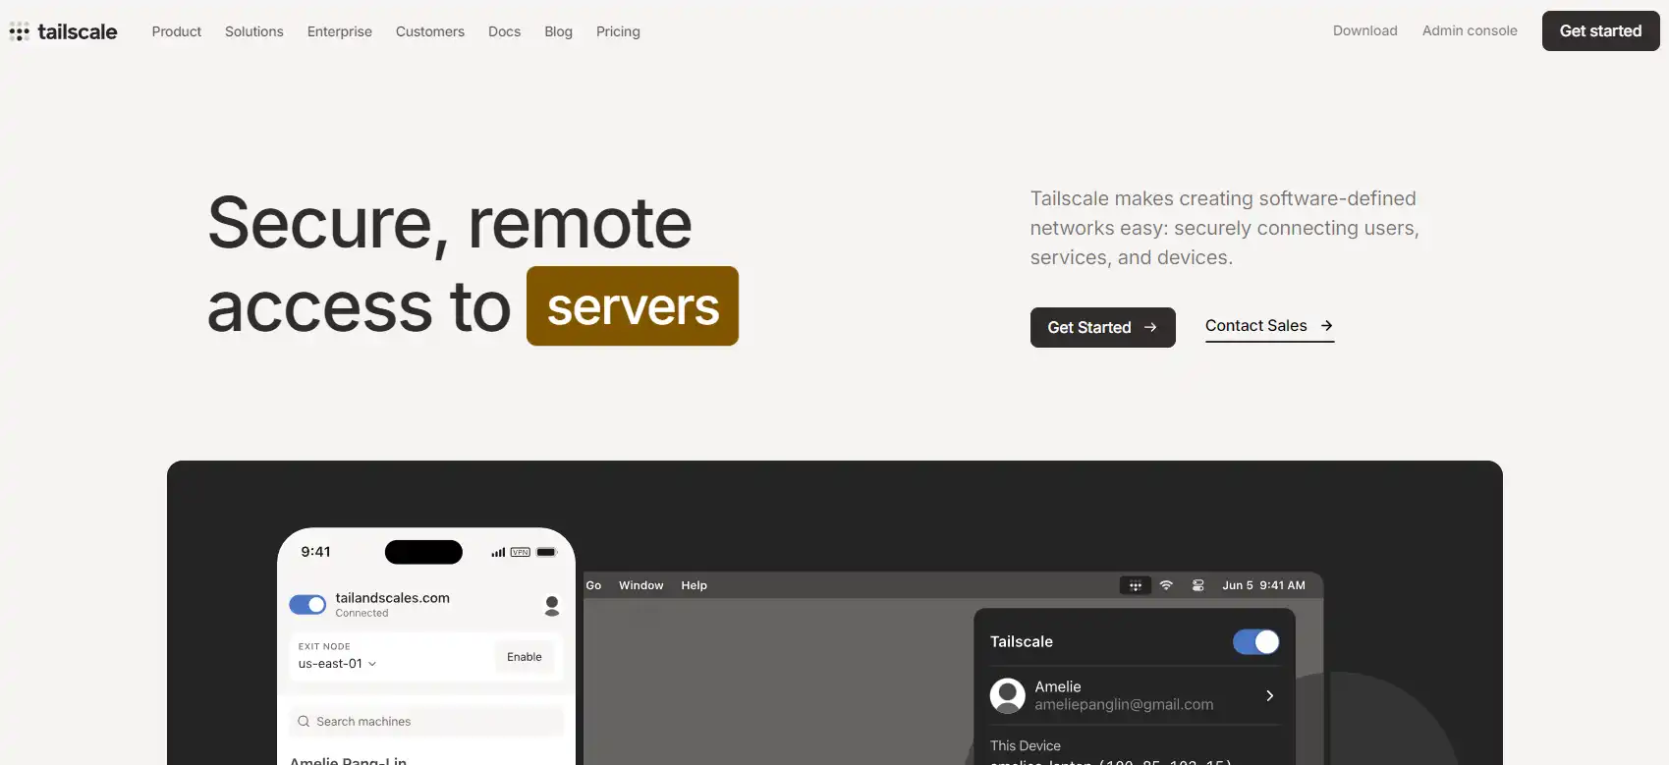Click the phone account profile icon
1669x765 pixels.
[552, 606]
